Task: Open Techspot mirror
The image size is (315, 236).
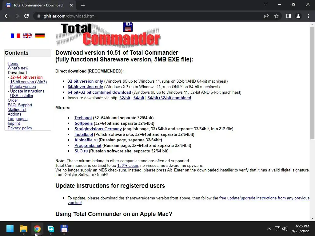Action: [83, 118]
